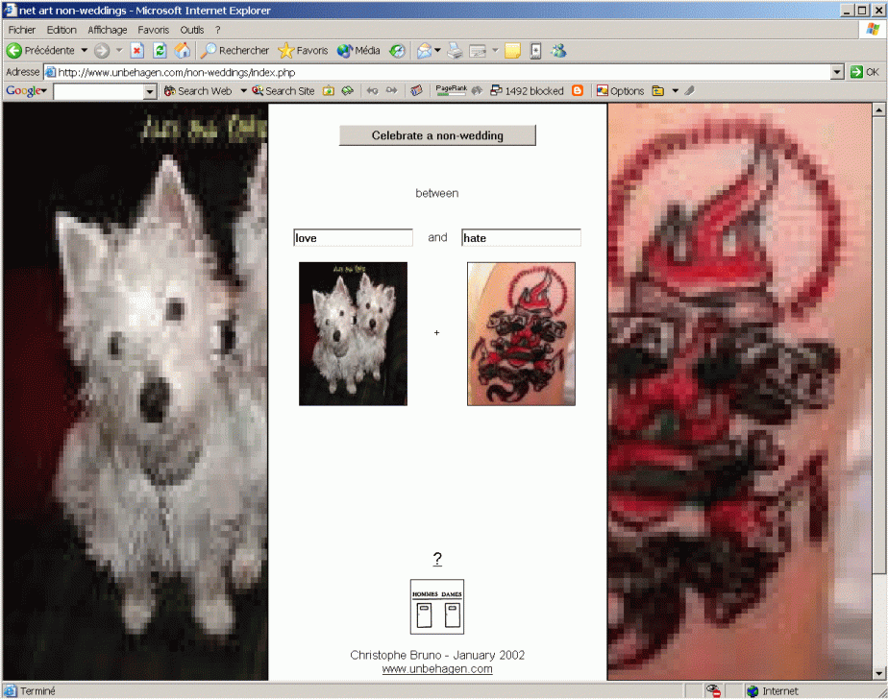Click the Print icon

click(x=455, y=51)
